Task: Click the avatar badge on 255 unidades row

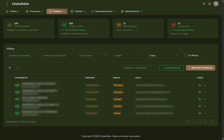Action: click(17, 85)
